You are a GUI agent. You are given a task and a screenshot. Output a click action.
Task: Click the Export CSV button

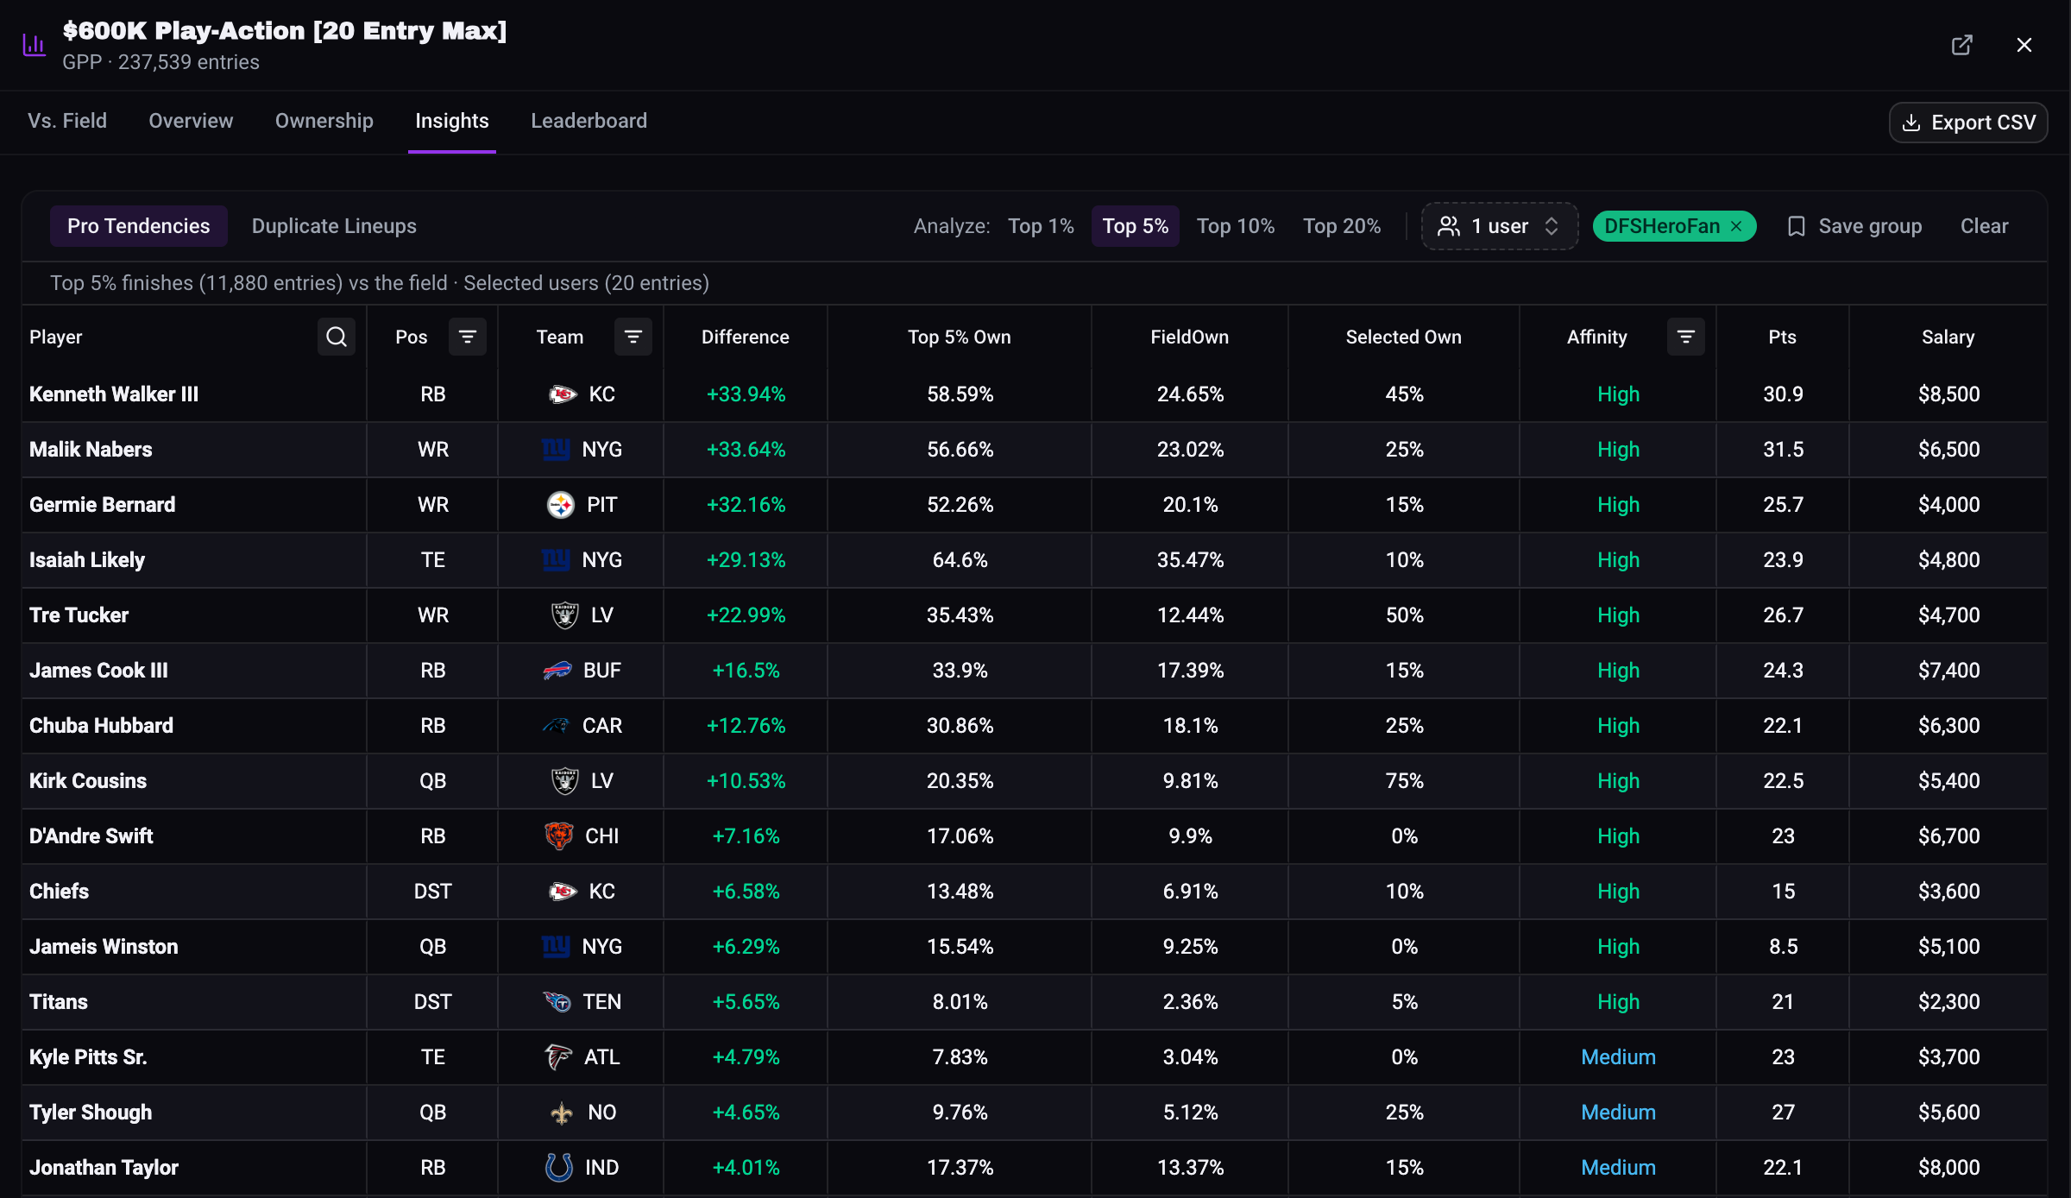[x=1968, y=123]
